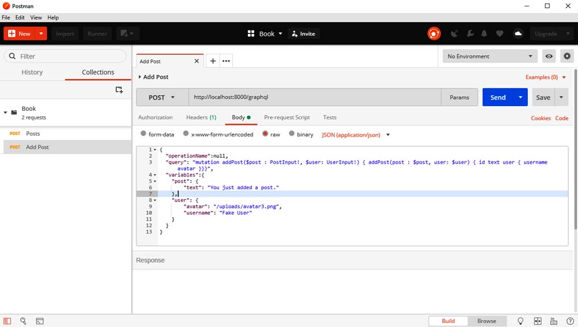The width and height of the screenshot is (578, 327).
Task: Collapse code fold arrow on line 4
Action: coord(155,175)
